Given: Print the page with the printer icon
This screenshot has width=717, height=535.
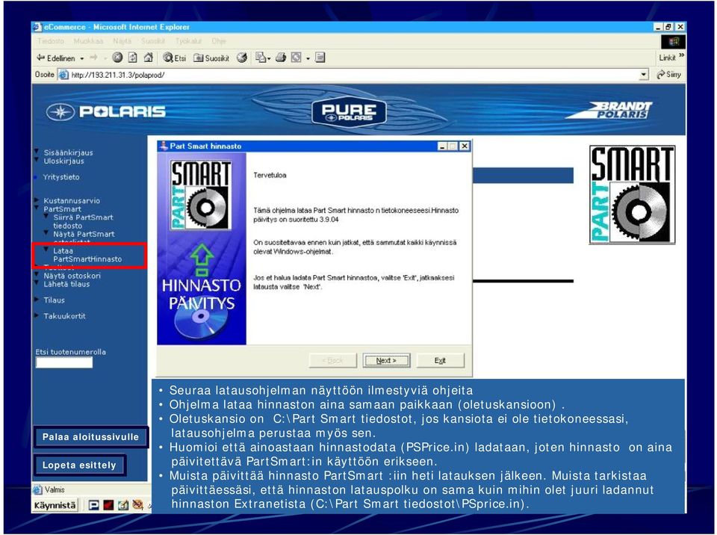Looking at the screenshot, I should 281,58.
